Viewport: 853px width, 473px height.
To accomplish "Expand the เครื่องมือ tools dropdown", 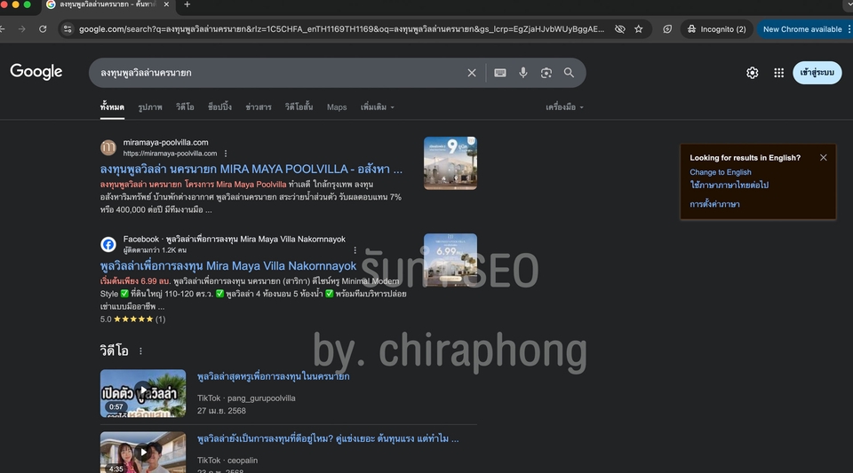I will tap(564, 107).
